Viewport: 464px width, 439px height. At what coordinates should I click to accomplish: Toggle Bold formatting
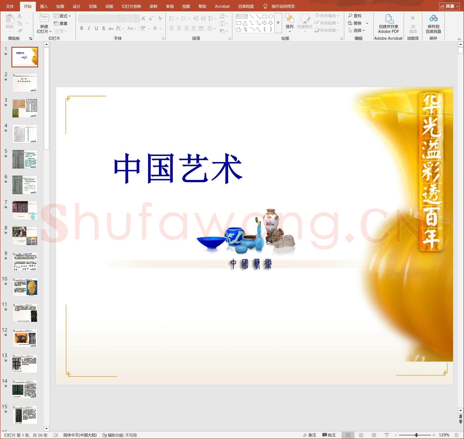(82, 28)
